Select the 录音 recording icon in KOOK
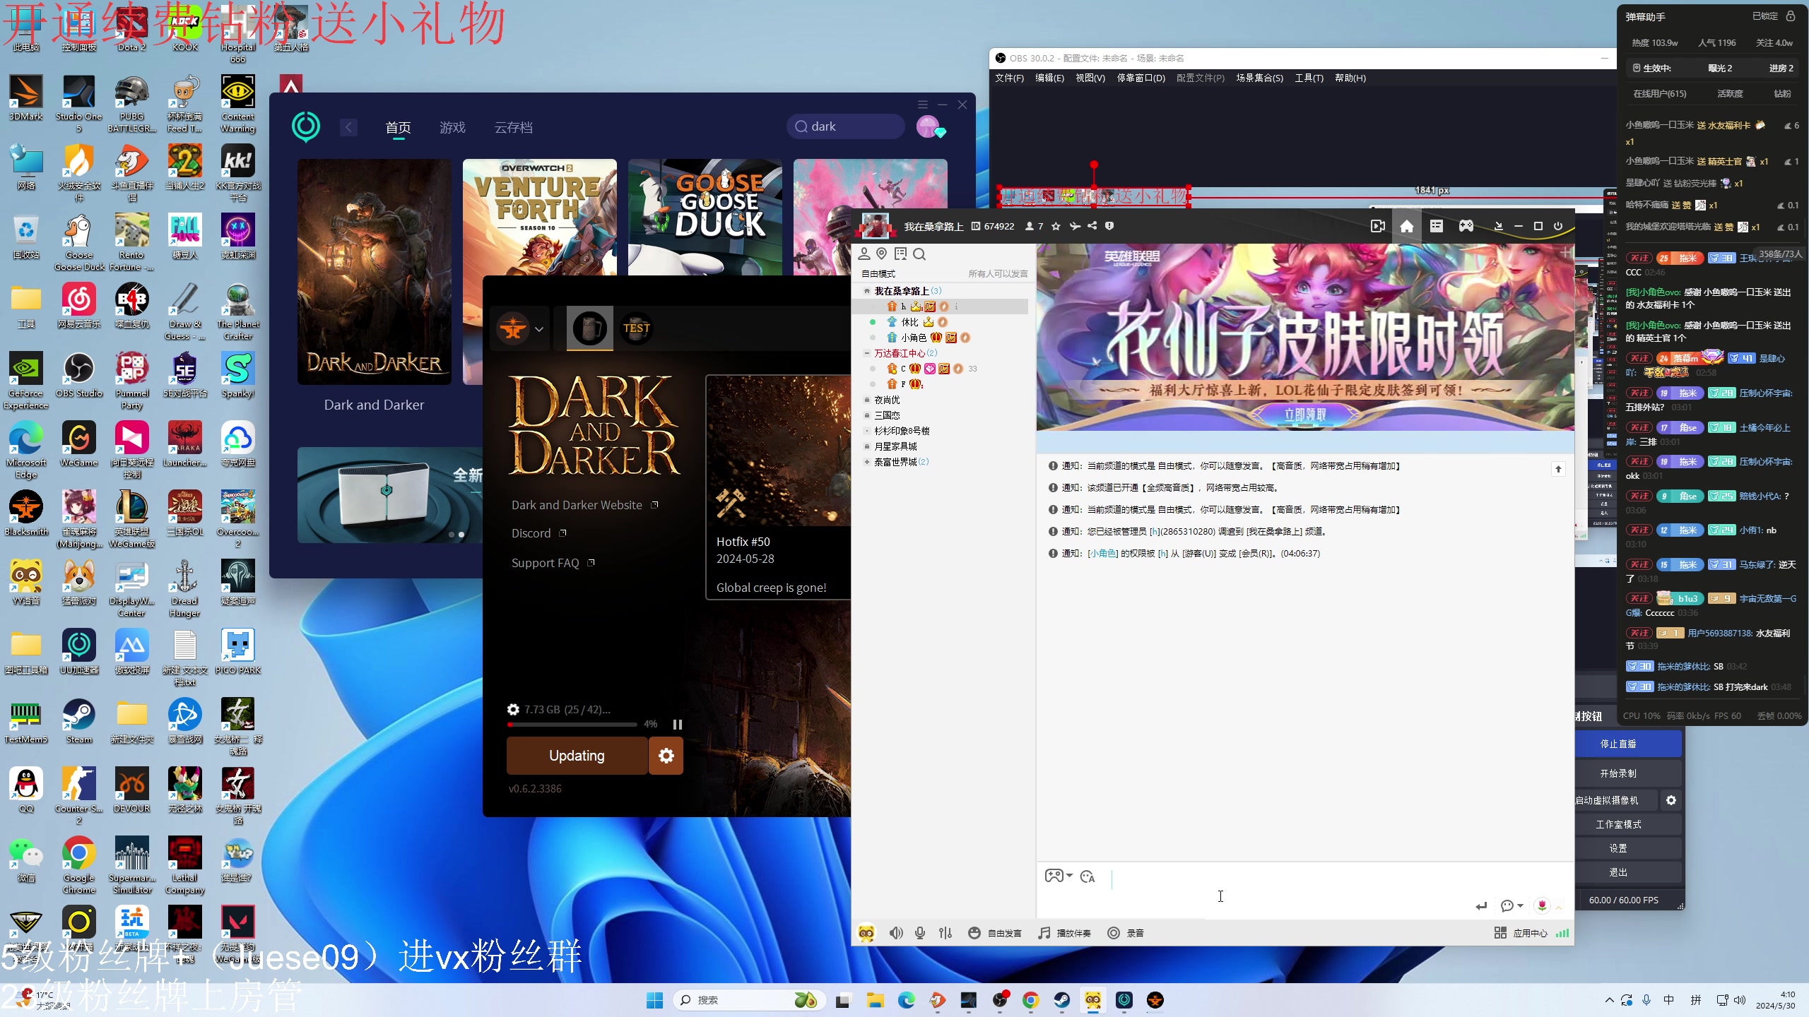The height and width of the screenshot is (1017, 1809). [x=1124, y=932]
